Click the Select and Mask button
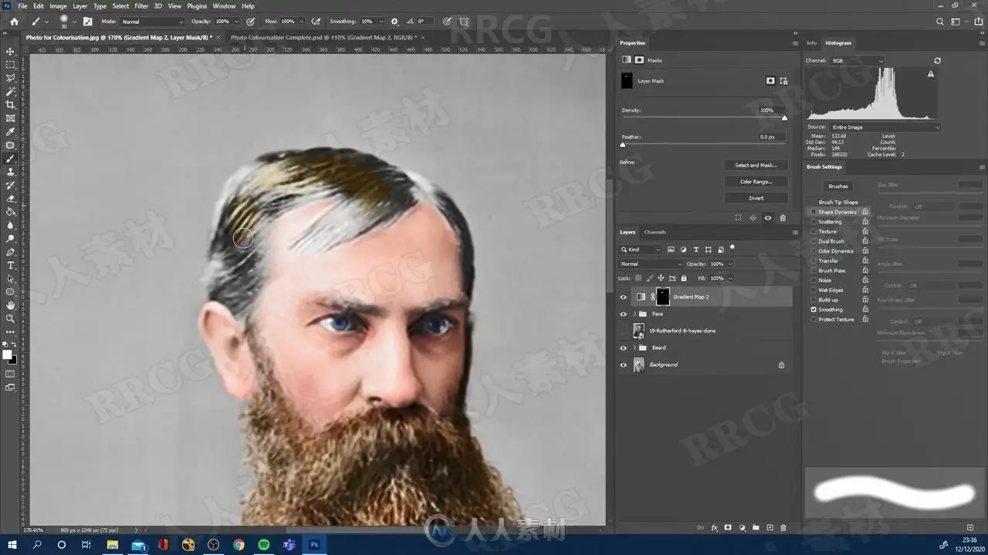 (756, 165)
